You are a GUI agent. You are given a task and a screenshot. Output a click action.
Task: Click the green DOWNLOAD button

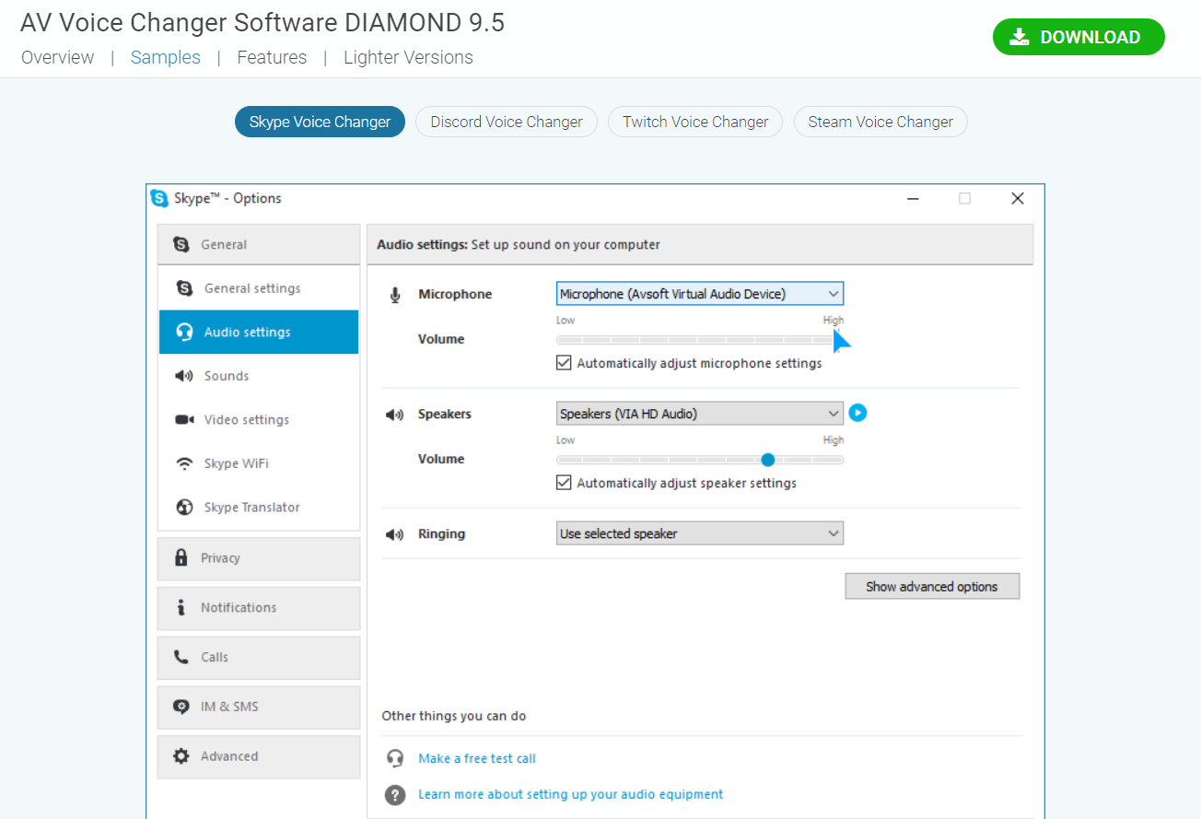pos(1079,37)
